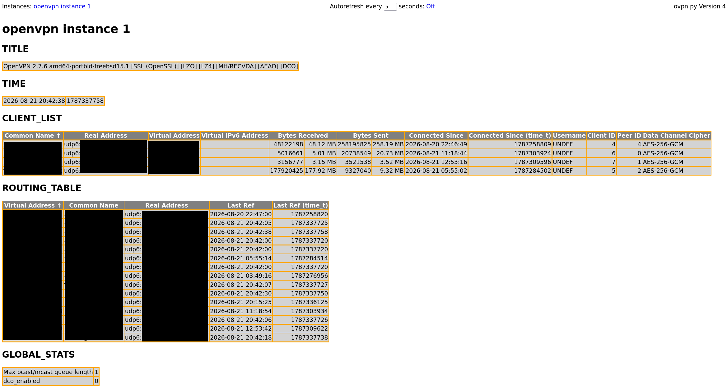Click last ref time_t 1787258820

(x=301, y=214)
